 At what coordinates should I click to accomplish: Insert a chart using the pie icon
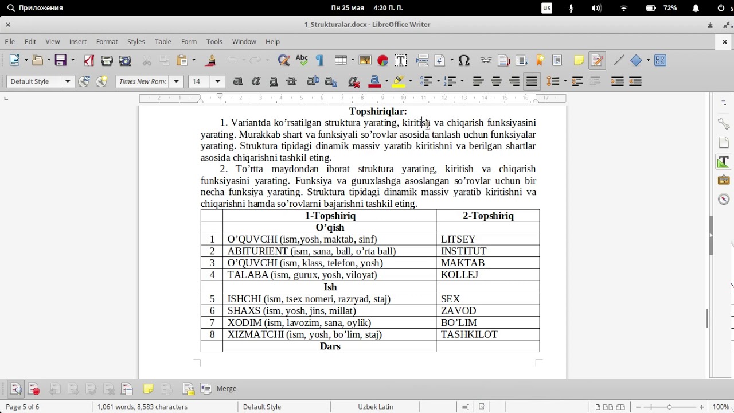383,60
